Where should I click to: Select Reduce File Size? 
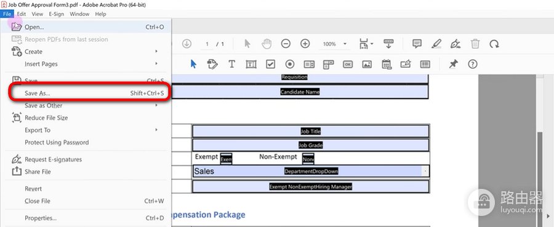(x=86, y=118)
